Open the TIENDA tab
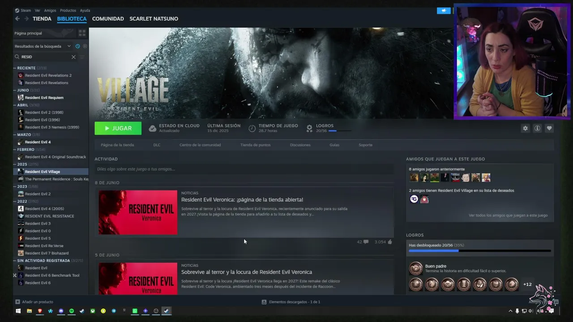 coord(42,19)
